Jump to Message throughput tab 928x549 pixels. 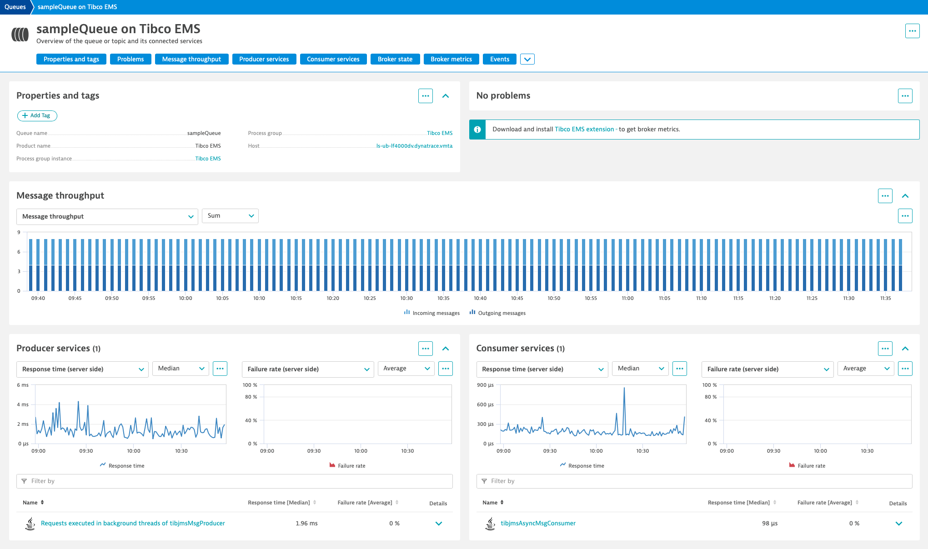(191, 59)
